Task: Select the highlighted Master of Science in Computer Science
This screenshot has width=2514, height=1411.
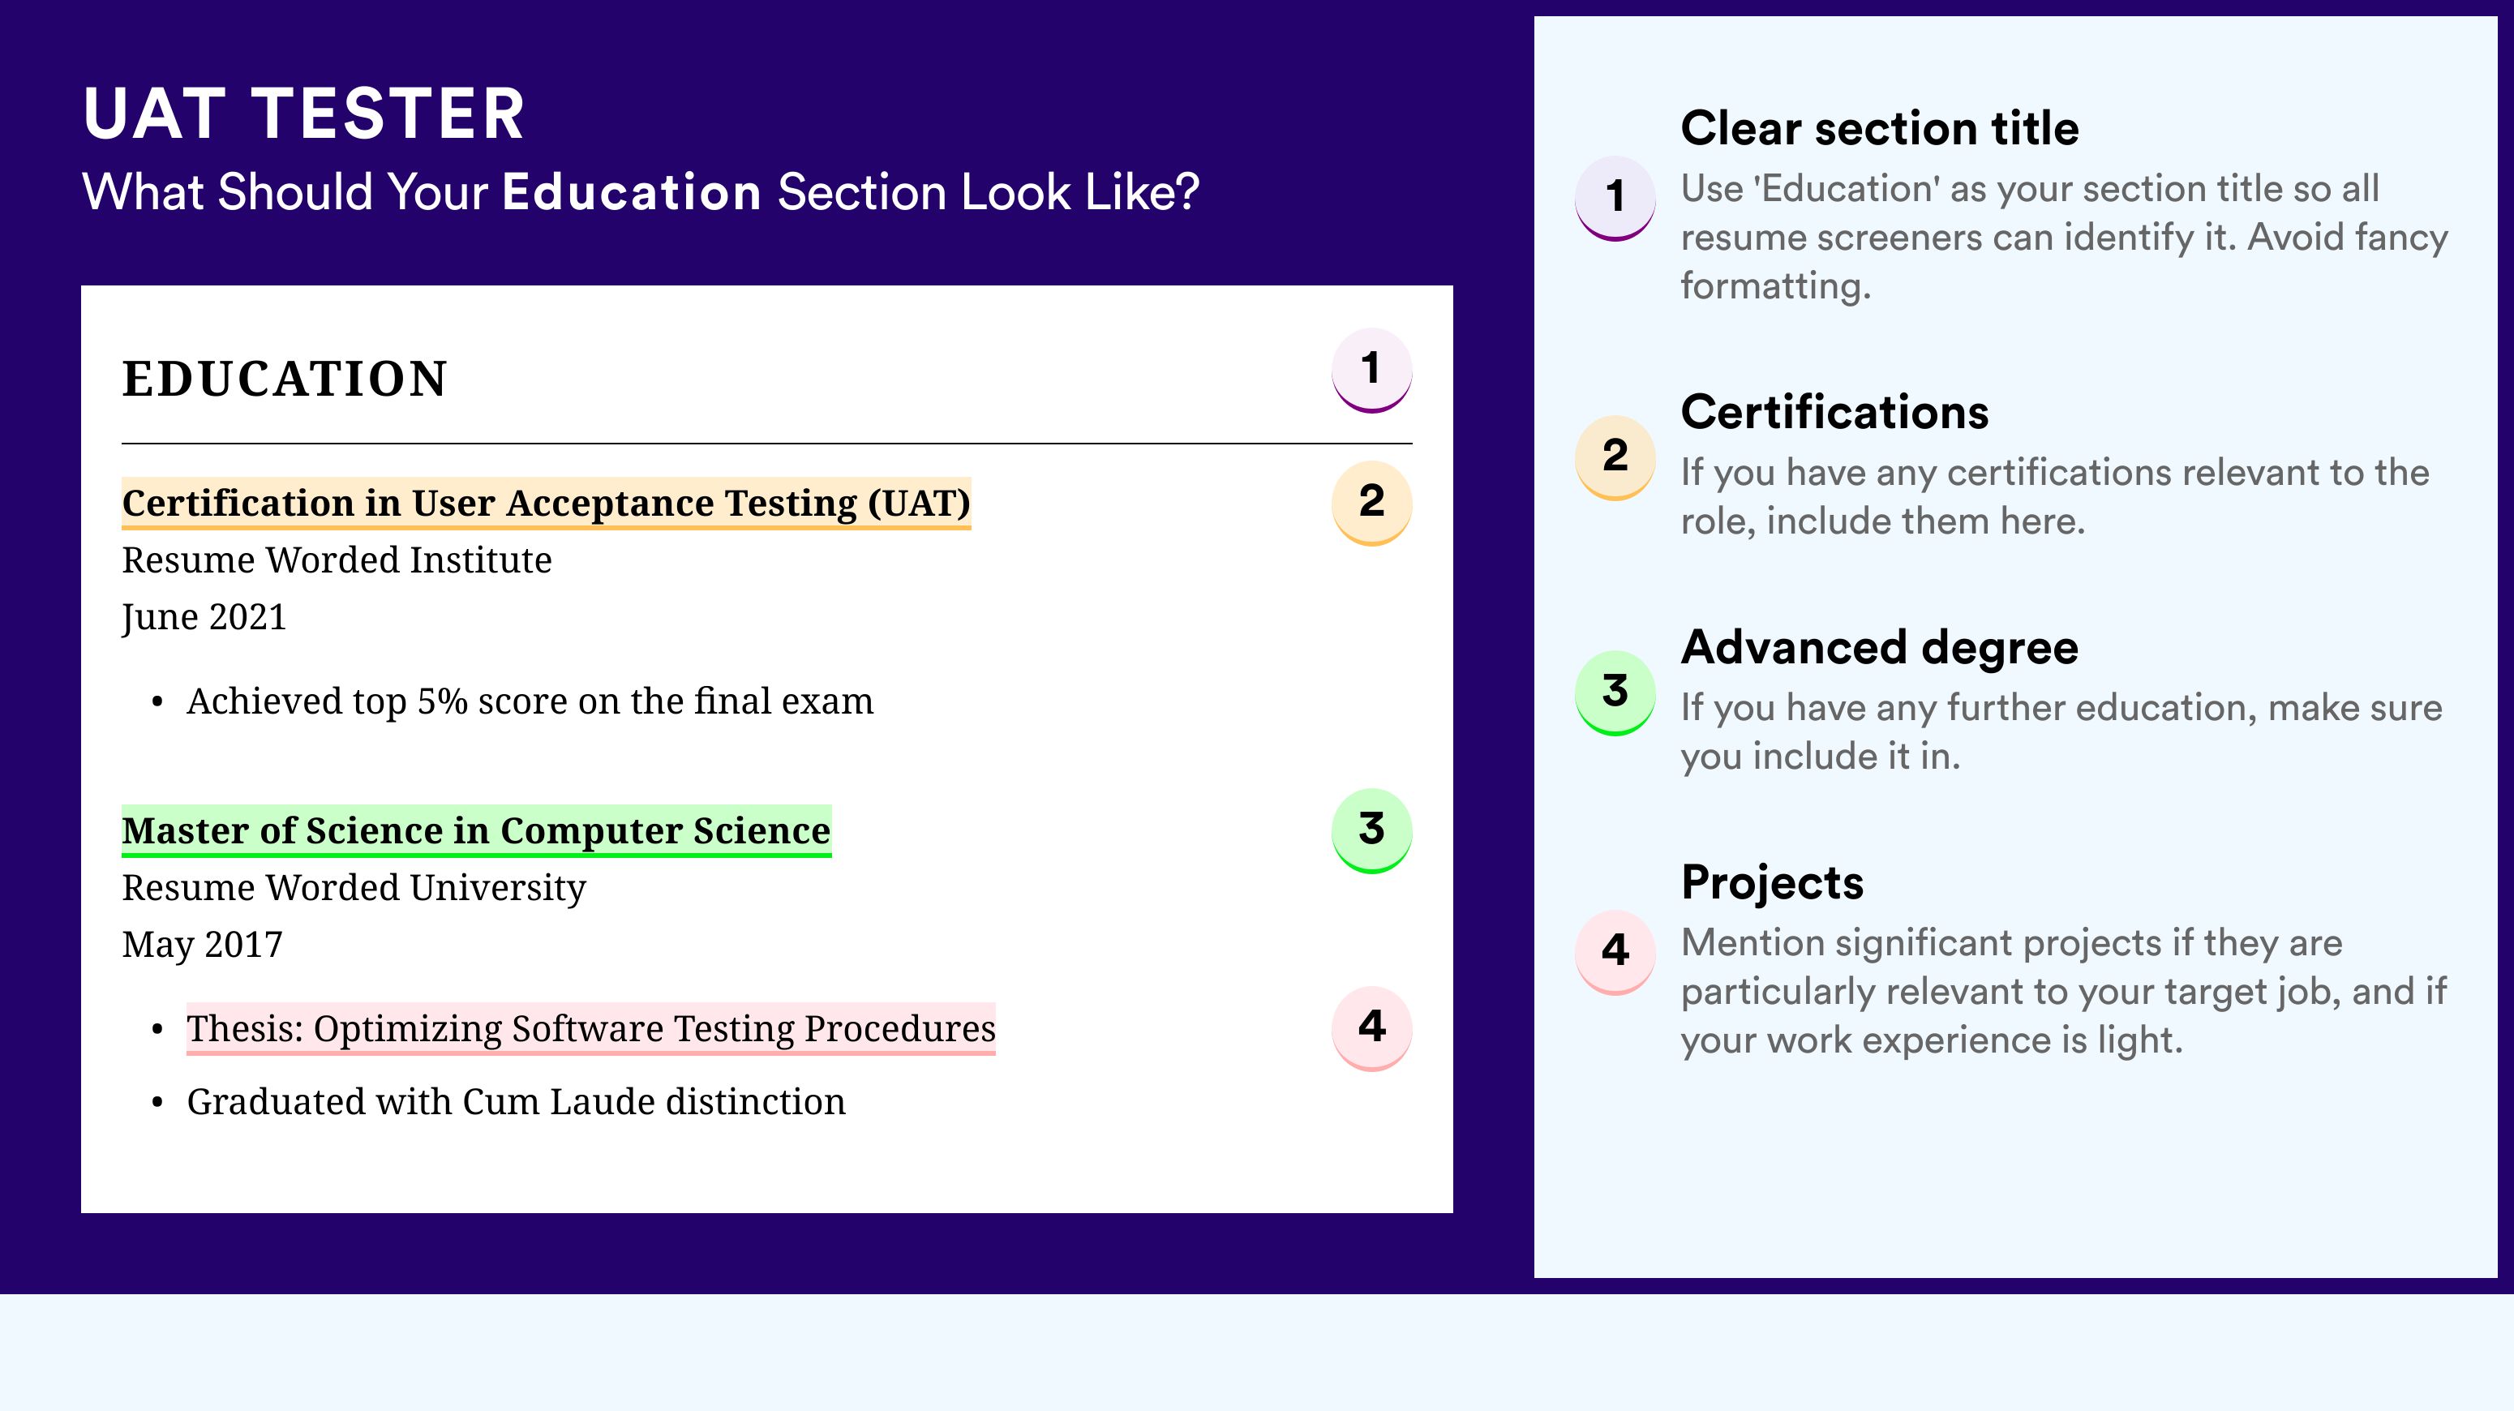Action: click(476, 831)
